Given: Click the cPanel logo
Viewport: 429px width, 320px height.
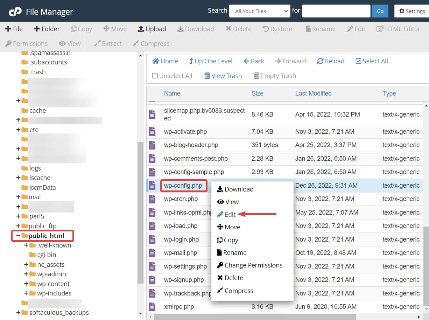Looking at the screenshot, I should click(x=15, y=12).
